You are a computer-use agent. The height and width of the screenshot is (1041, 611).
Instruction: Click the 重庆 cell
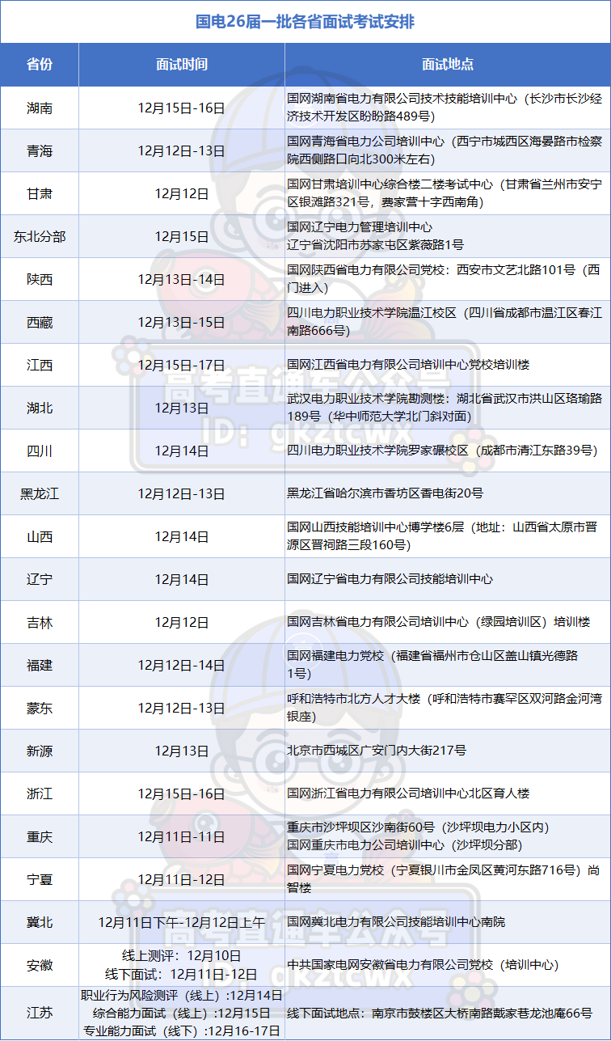(x=40, y=836)
